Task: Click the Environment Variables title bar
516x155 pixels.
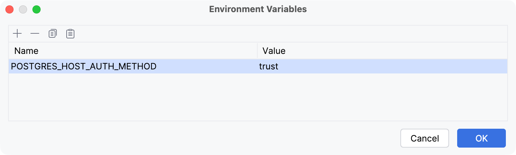Action: pyautogui.click(x=258, y=9)
